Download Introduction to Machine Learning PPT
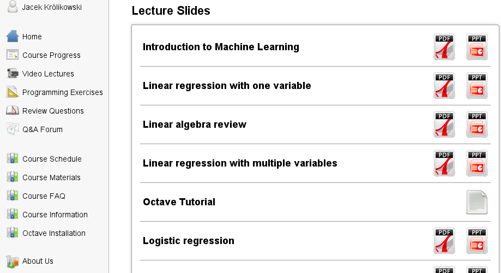501x273 pixels. [476, 47]
